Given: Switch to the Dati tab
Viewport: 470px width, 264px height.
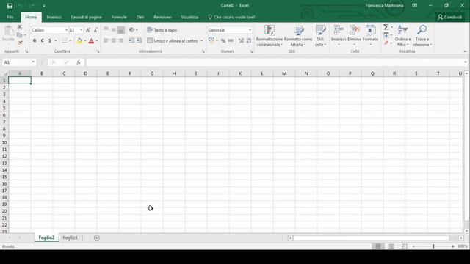Looking at the screenshot, I should click(140, 18).
